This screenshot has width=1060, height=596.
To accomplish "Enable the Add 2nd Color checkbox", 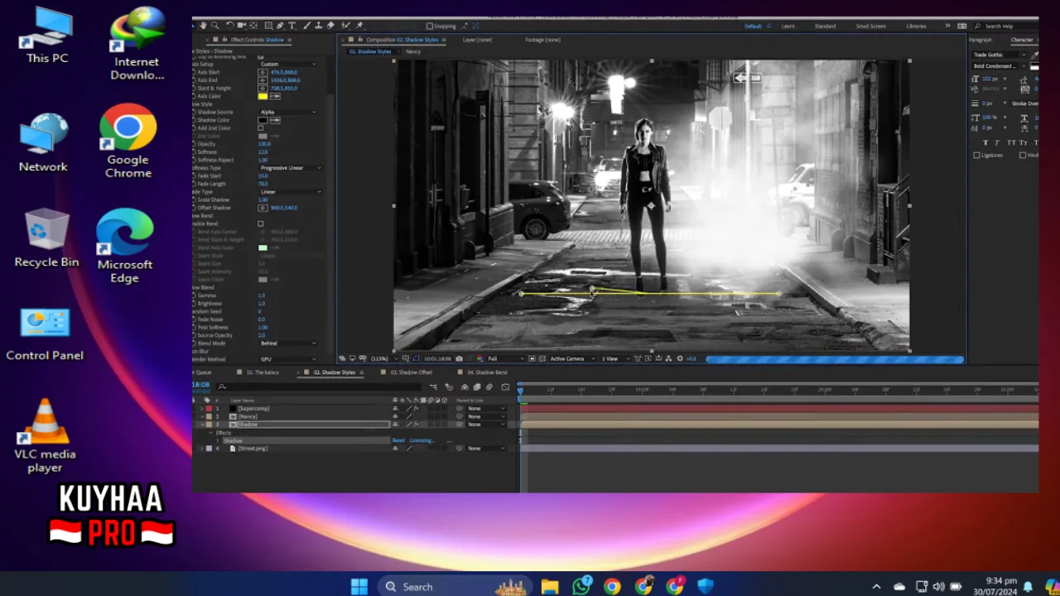I will click(x=261, y=128).
